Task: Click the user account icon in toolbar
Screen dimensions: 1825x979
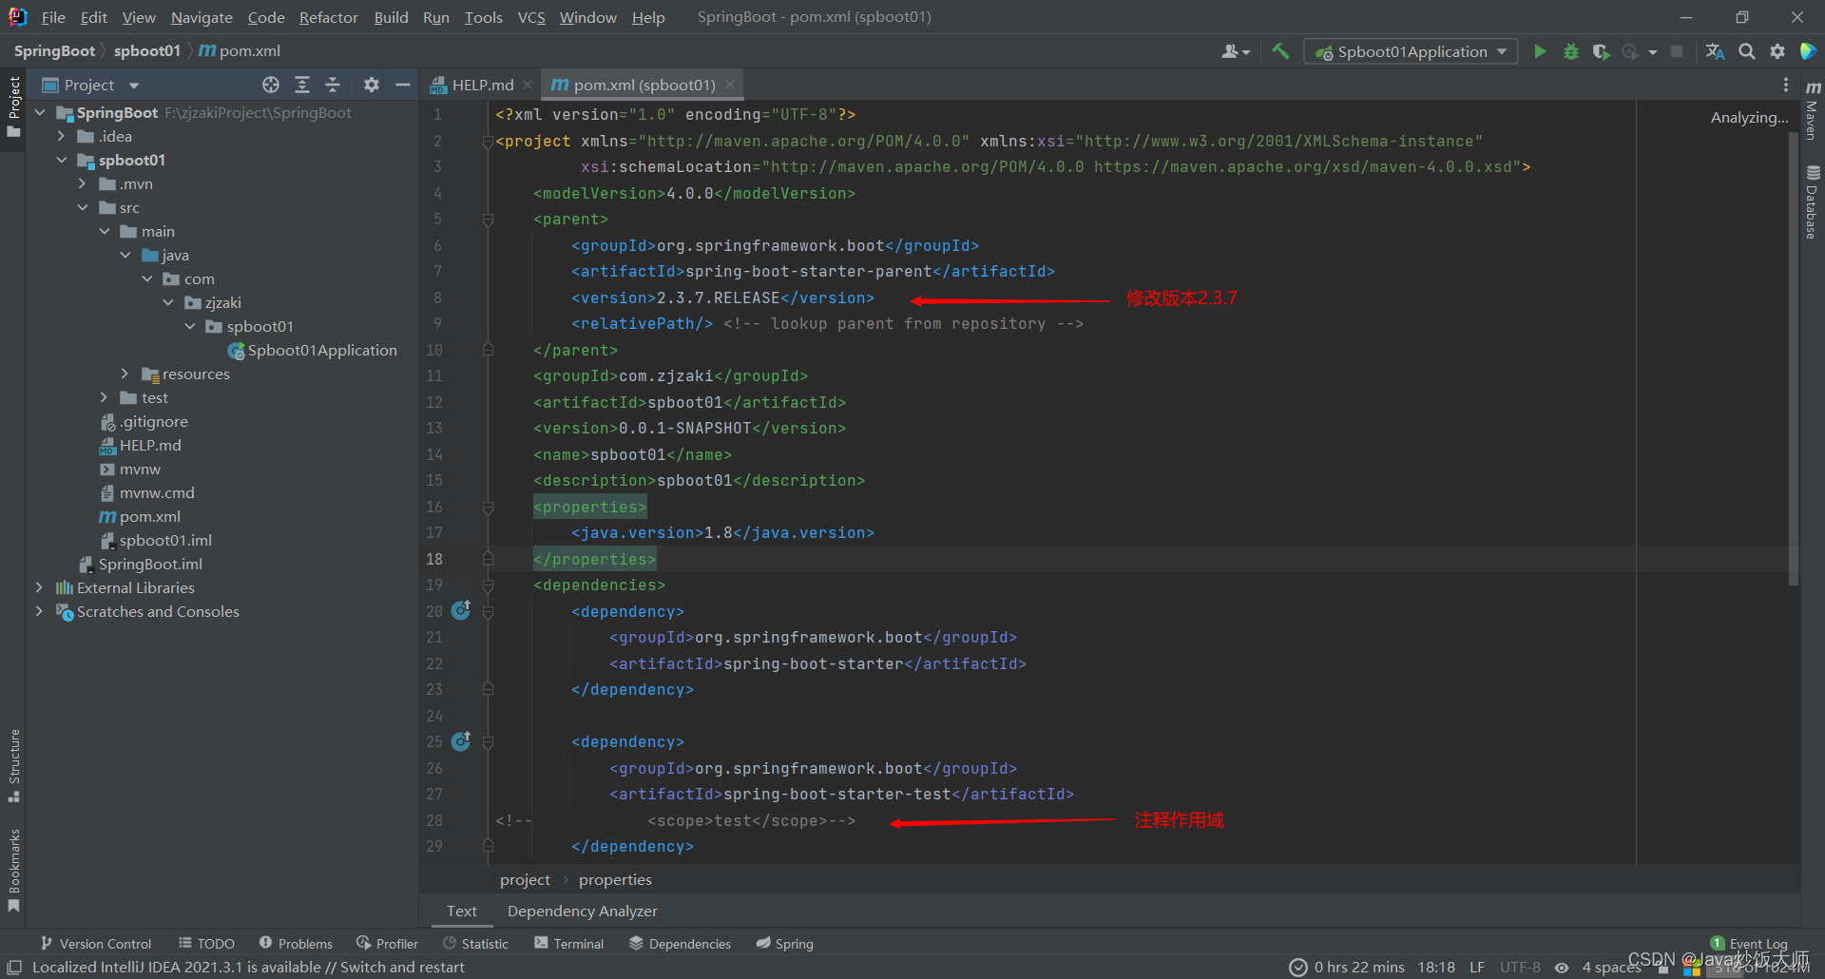Action: click(1235, 51)
